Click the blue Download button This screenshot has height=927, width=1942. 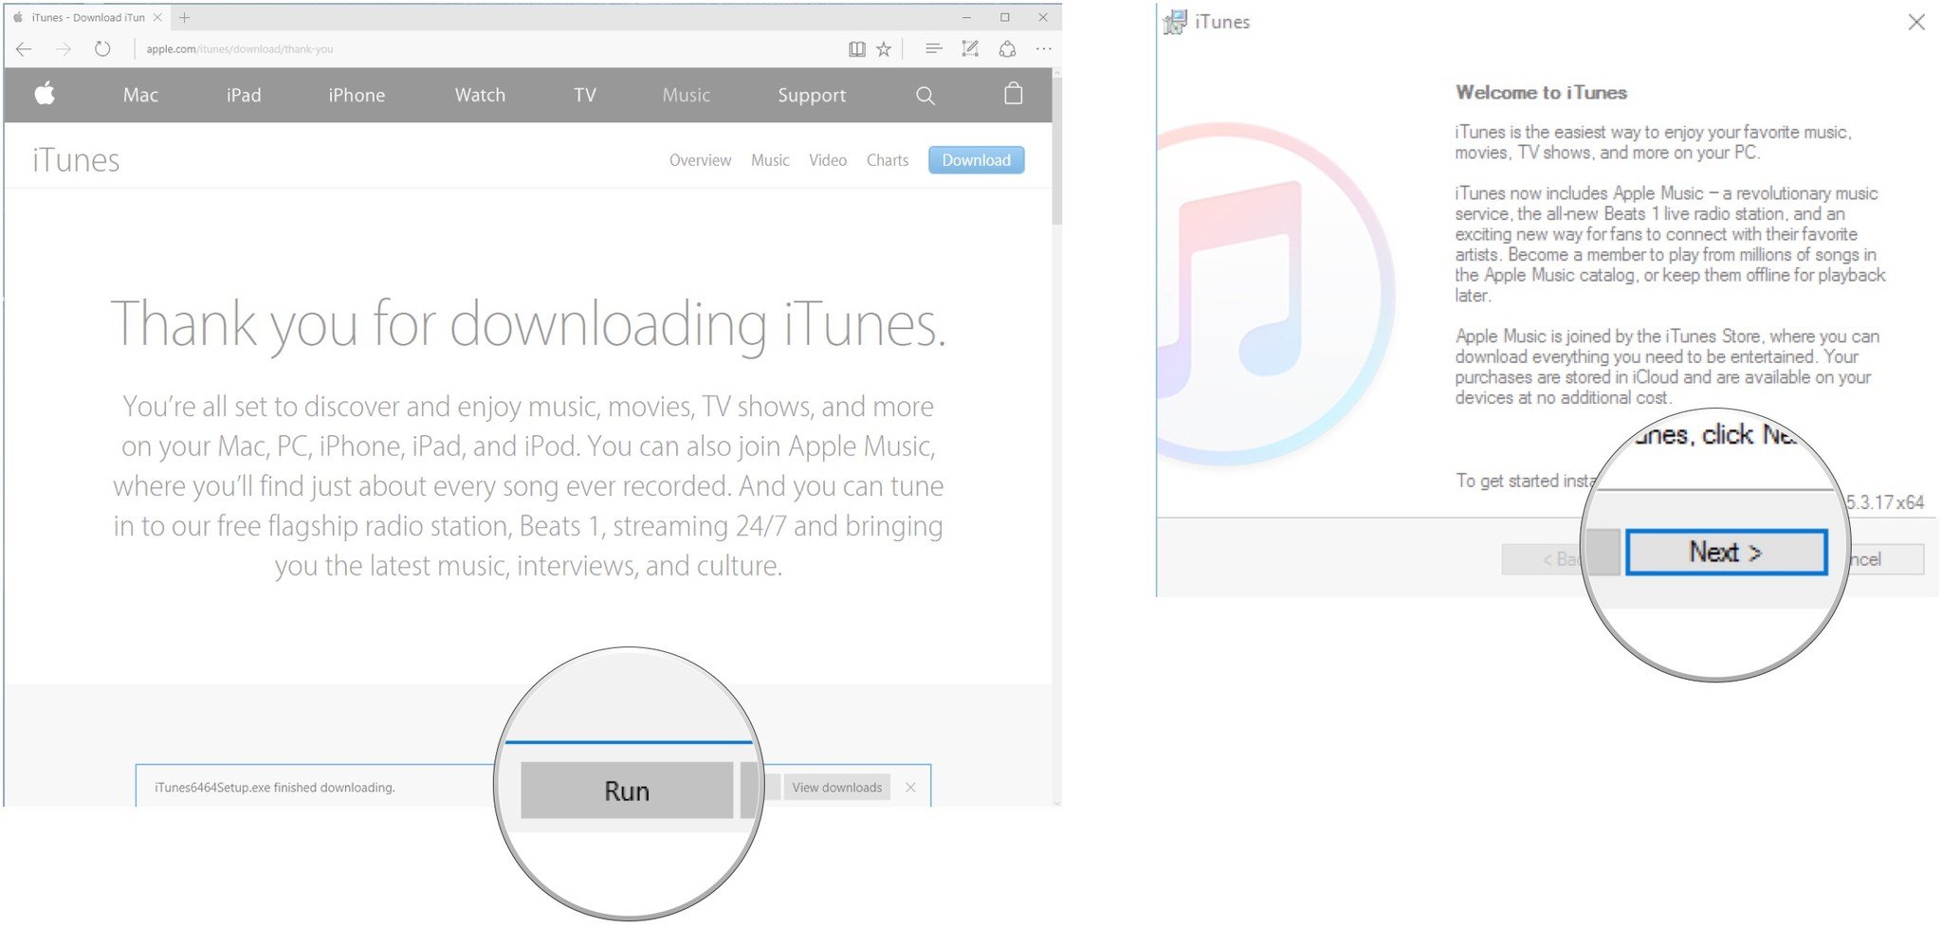click(x=976, y=160)
